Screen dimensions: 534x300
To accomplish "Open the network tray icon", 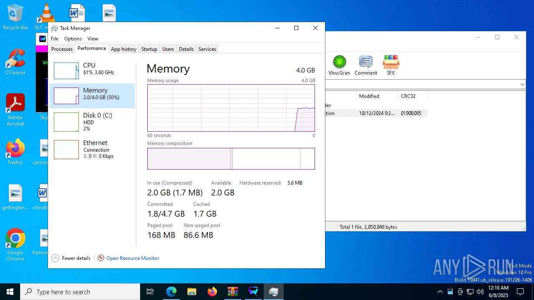I will [x=470, y=292].
